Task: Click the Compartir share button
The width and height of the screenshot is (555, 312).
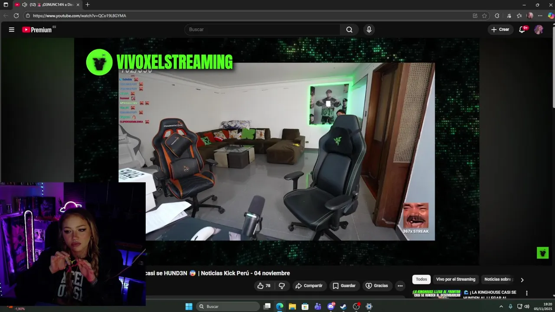Action: (x=309, y=286)
